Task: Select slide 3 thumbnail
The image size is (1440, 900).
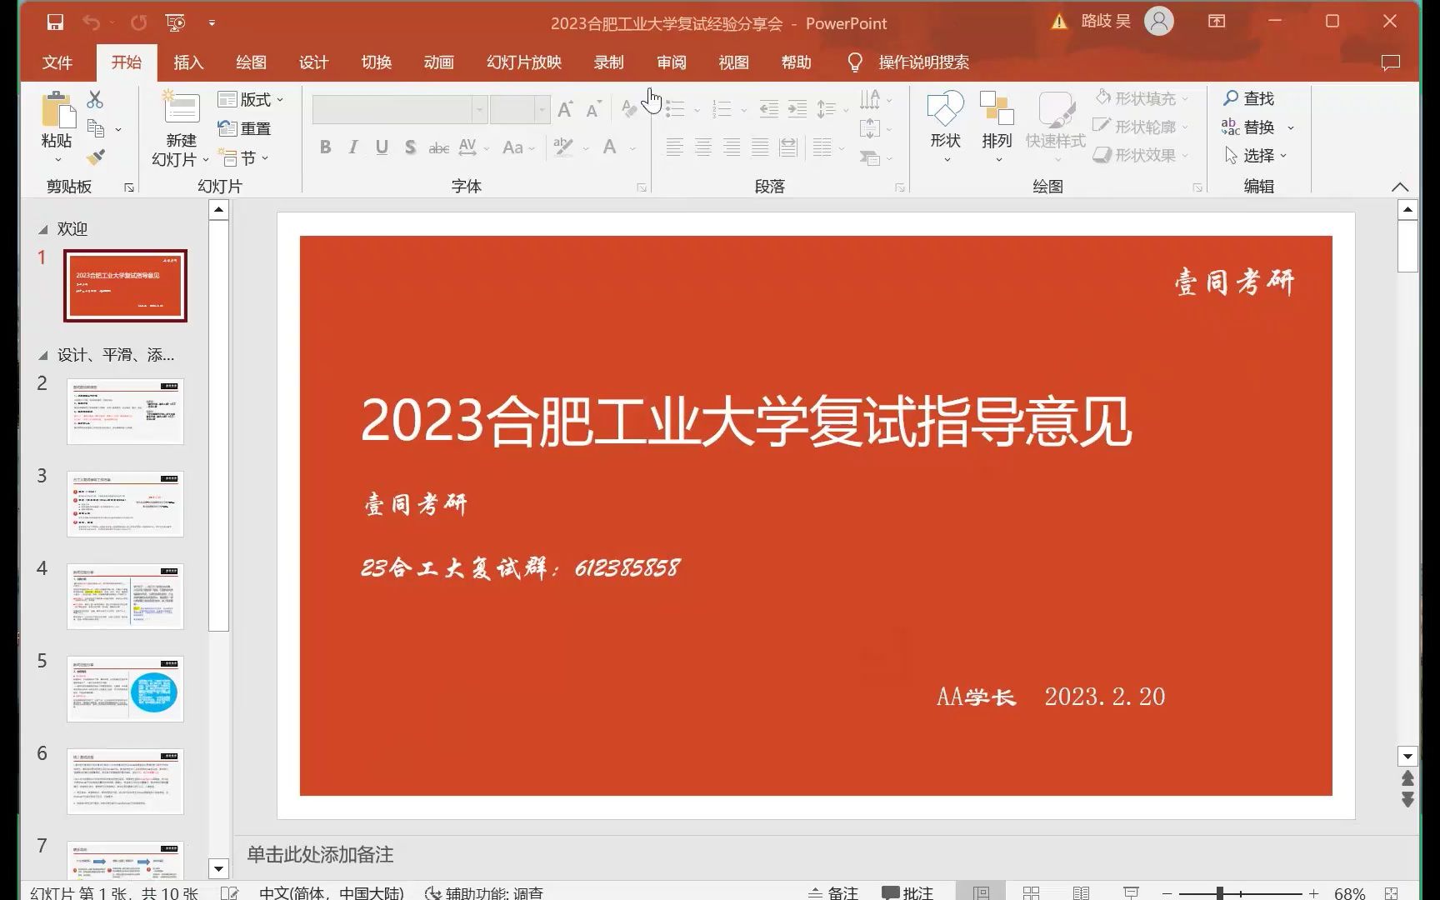Action: tap(125, 504)
